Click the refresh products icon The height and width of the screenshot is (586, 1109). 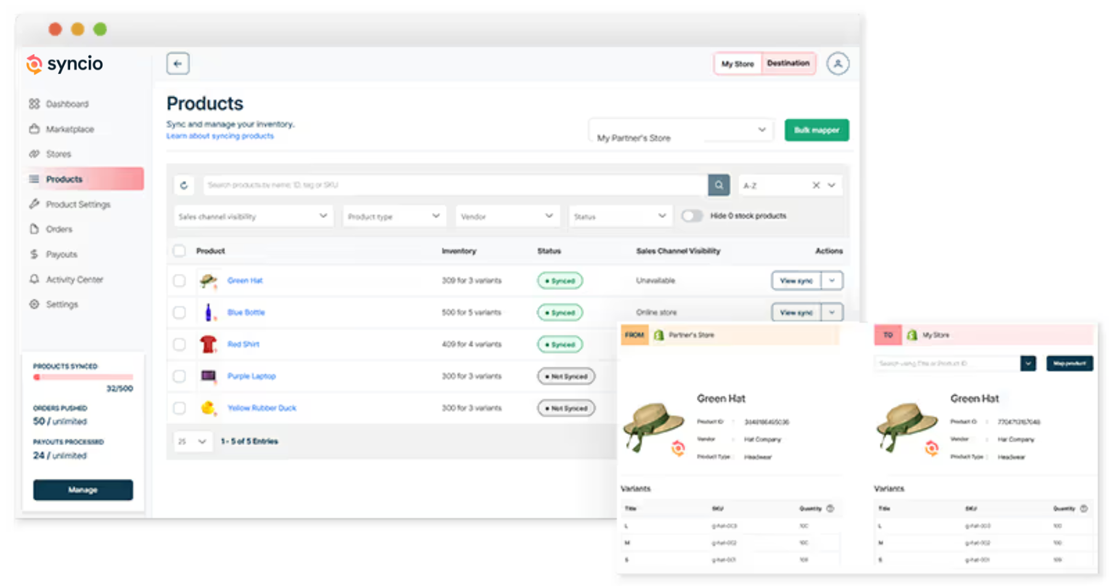click(x=184, y=185)
